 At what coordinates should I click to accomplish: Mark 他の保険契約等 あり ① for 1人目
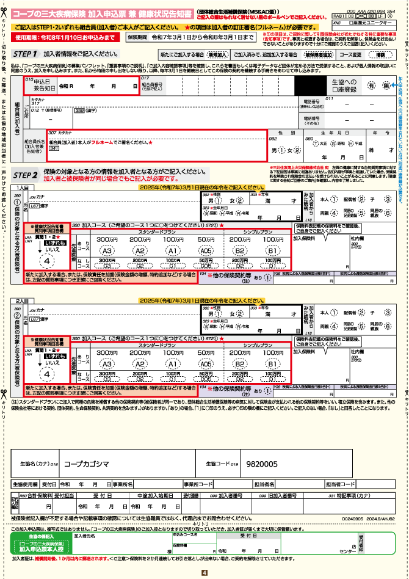[x=267, y=278]
